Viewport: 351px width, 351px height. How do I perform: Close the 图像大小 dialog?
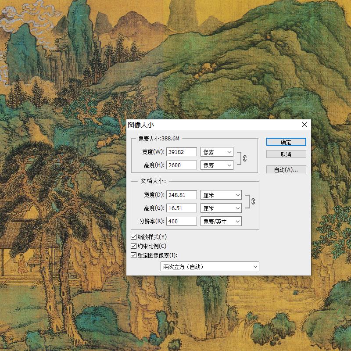click(304, 125)
